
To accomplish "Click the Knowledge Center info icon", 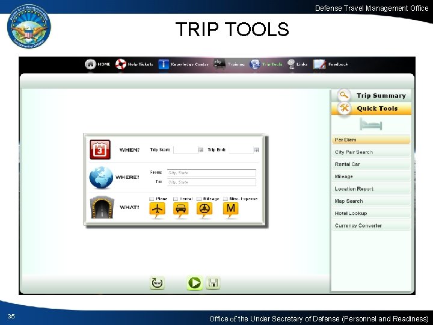I will click(x=164, y=64).
